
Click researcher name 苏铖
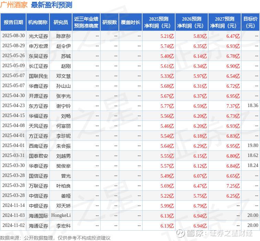click(66, 56)
